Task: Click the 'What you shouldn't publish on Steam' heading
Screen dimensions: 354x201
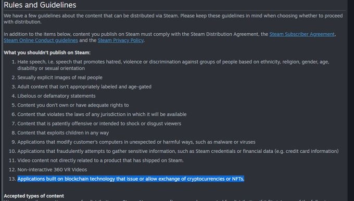Action: (x=47, y=53)
